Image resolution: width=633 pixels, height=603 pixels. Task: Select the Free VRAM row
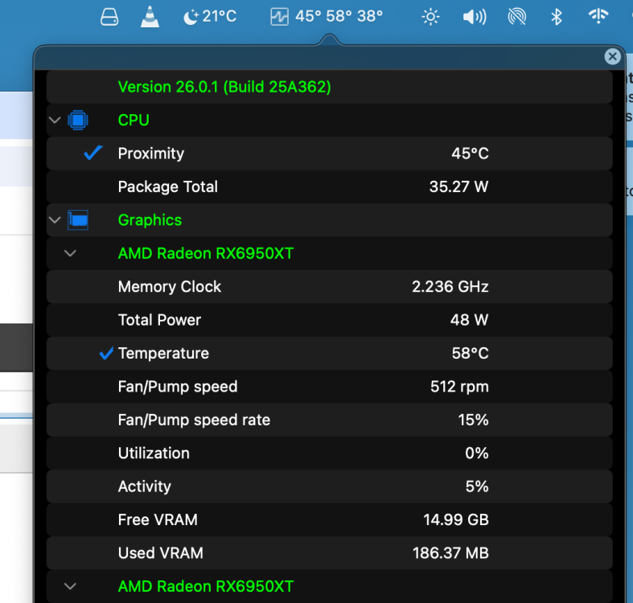(330, 520)
